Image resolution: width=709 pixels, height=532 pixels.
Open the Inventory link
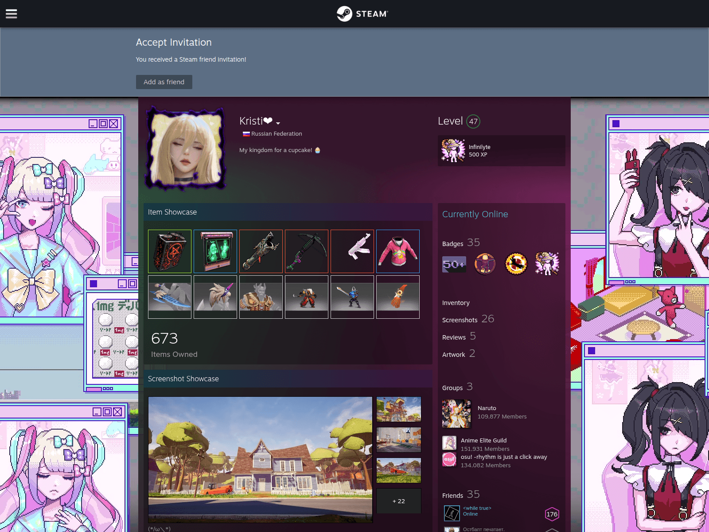click(456, 303)
